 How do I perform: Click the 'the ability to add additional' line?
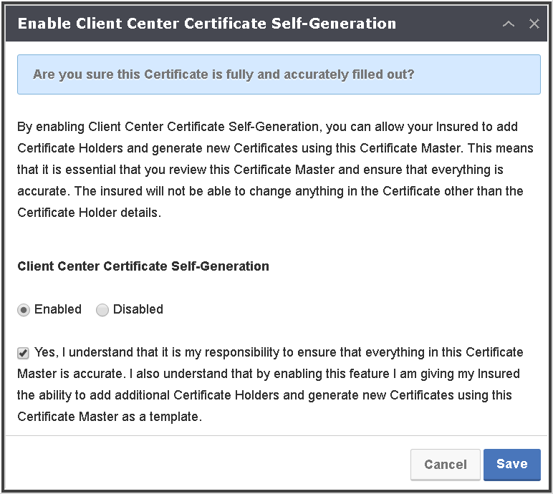[x=264, y=395]
